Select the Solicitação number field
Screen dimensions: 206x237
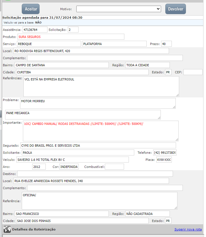pyautogui.click(x=73, y=29)
